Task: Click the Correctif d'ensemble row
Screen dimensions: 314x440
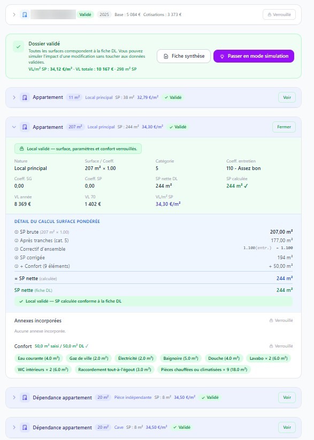Action: 154,249
